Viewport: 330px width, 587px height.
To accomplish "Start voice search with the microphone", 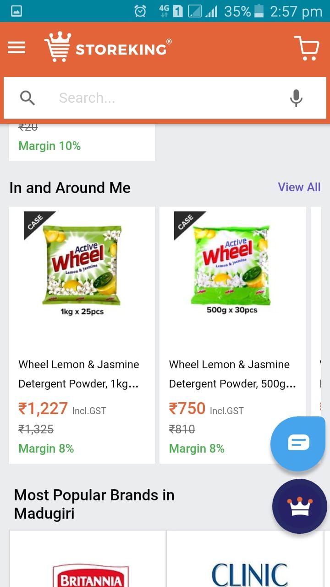I will (296, 98).
